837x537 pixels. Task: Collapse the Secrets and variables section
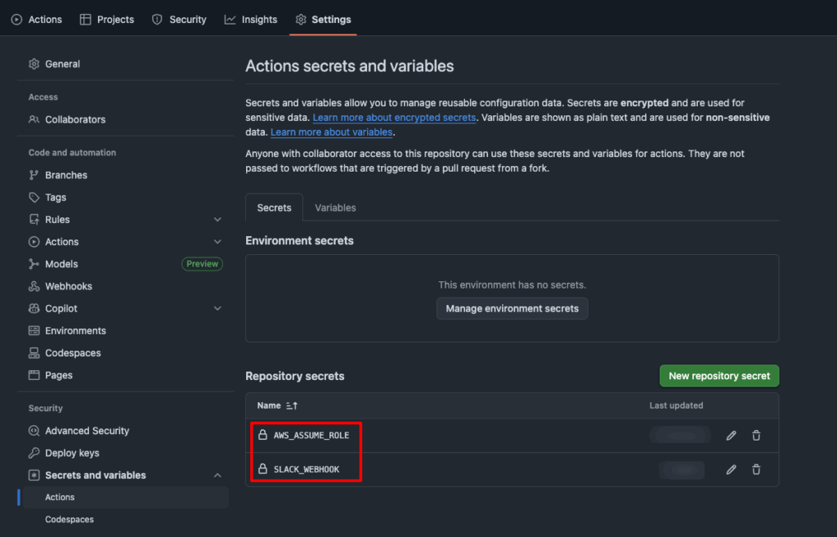pyautogui.click(x=217, y=476)
